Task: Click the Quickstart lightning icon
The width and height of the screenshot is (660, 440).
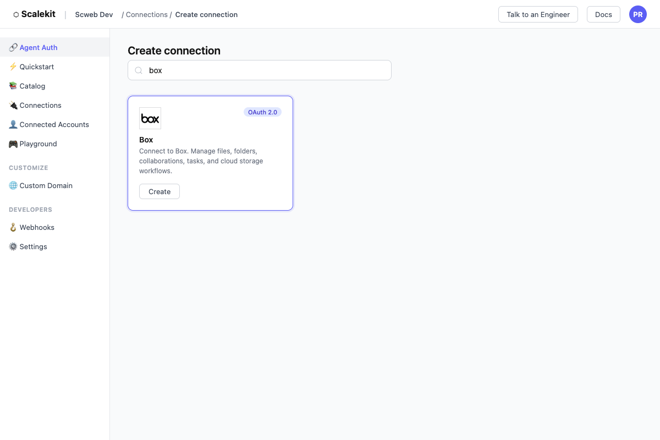Action: [x=12, y=67]
